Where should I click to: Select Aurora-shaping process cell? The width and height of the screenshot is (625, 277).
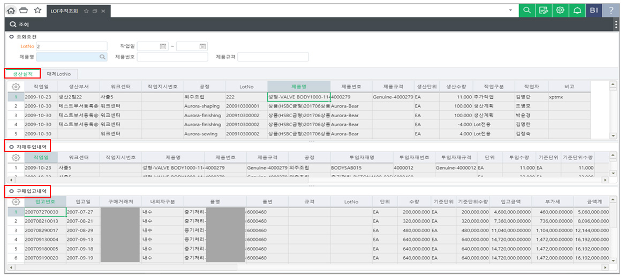[204, 106]
